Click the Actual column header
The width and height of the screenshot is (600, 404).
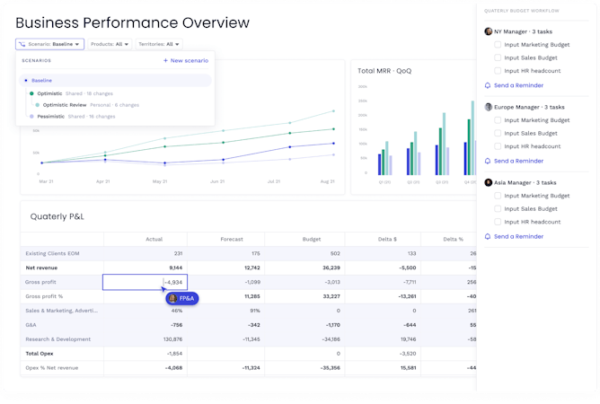click(154, 239)
